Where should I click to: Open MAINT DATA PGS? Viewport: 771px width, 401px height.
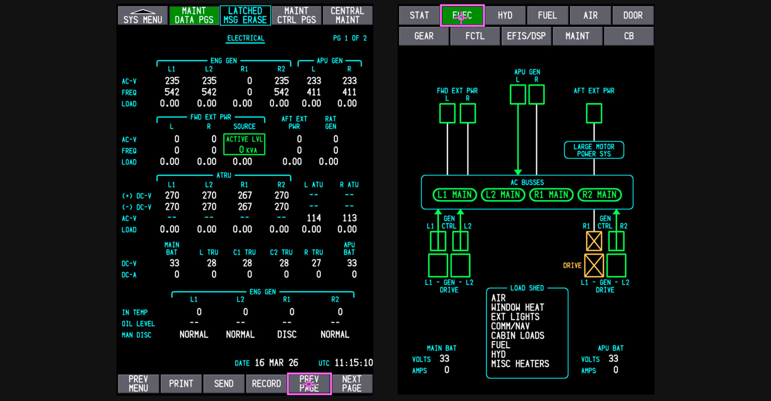pos(194,16)
